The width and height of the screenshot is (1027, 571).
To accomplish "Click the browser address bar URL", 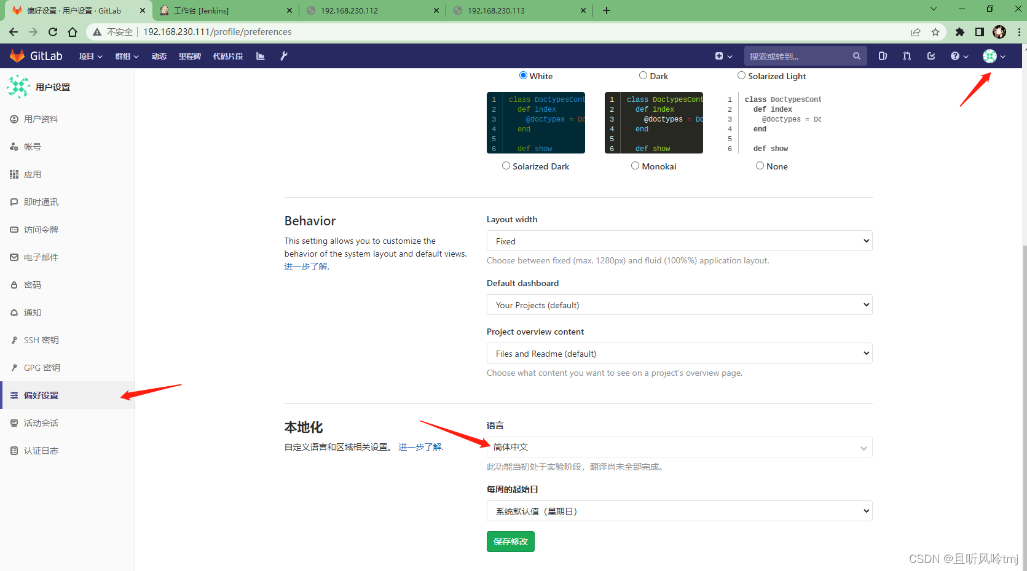I will tap(218, 32).
